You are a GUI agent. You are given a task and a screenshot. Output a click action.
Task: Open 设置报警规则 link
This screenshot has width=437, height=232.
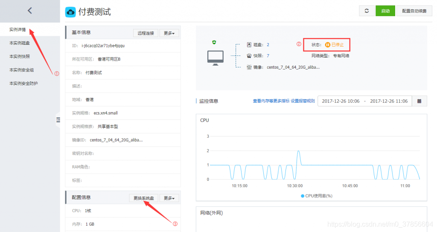pyautogui.click(x=303, y=101)
